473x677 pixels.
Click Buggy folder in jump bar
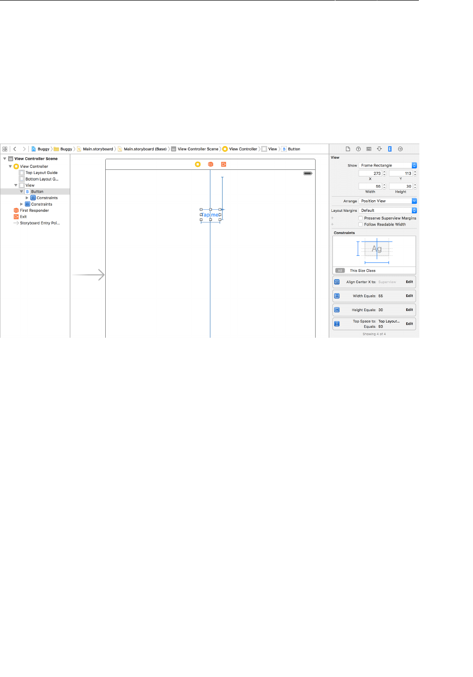[63, 149]
